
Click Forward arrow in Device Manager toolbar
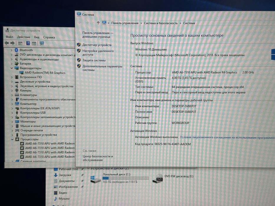point(12,43)
